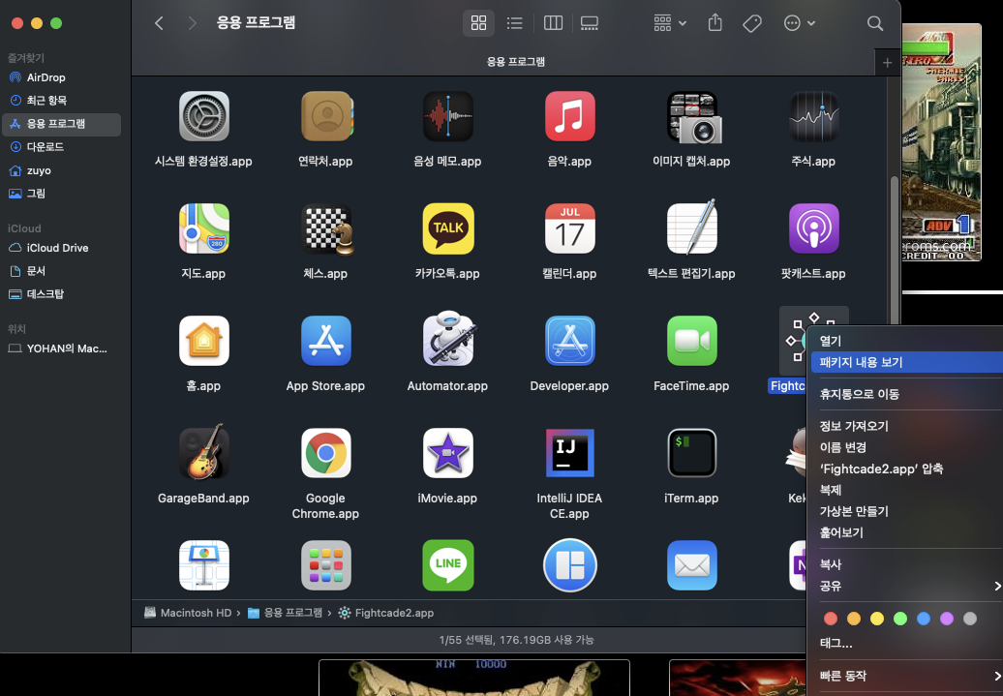The image size is (1003, 696).
Task: Select the 카카오톡.app icon
Action: [447, 228]
